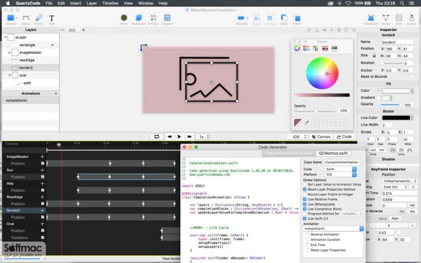This screenshot has height=263, width=421.
Task: Select the Fill Color radio button
Action: point(378,91)
